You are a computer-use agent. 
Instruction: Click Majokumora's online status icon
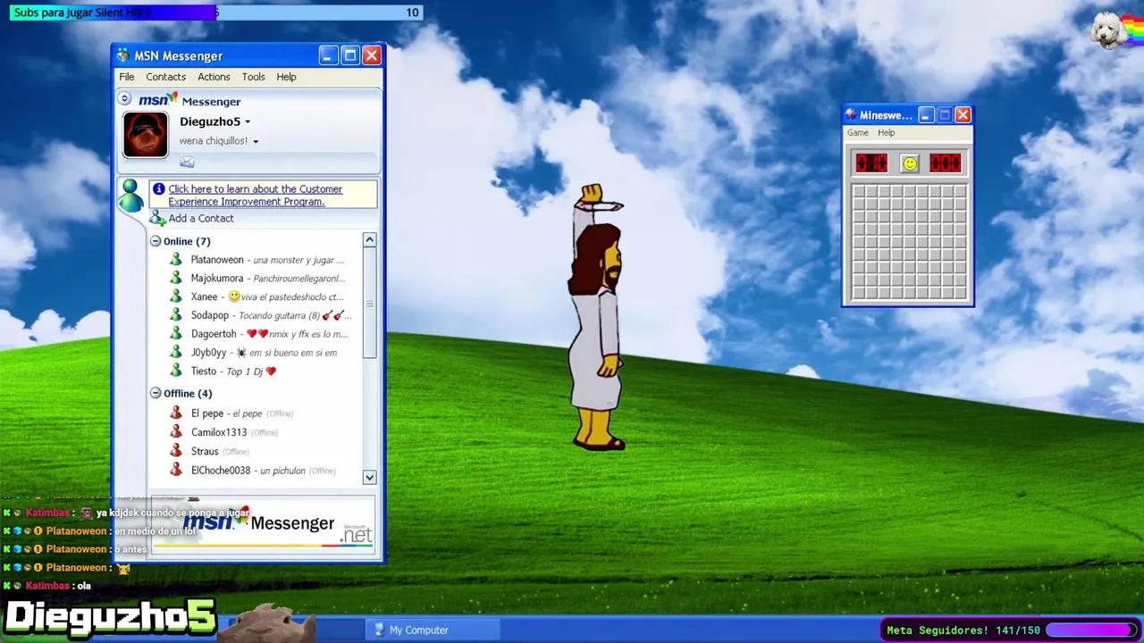(176, 279)
